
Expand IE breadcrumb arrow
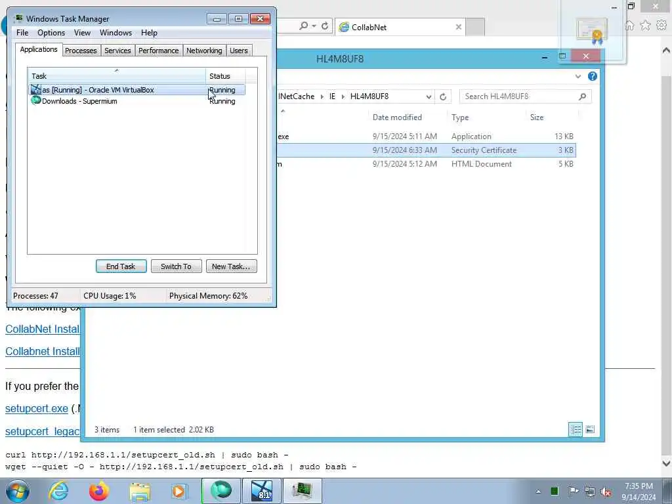(x=343, y=97)
